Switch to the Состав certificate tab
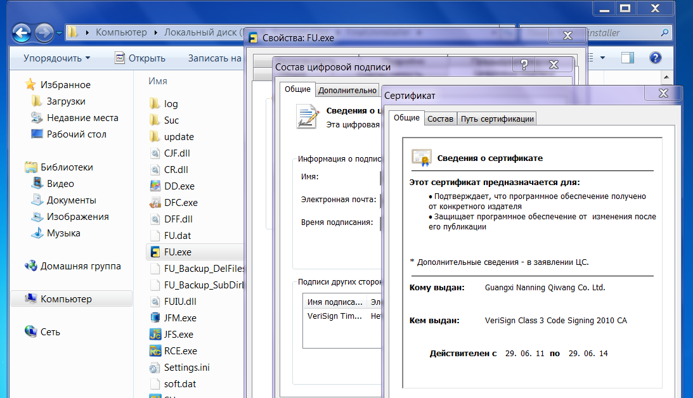The image size is (693, 398). [x=440, y=119]
